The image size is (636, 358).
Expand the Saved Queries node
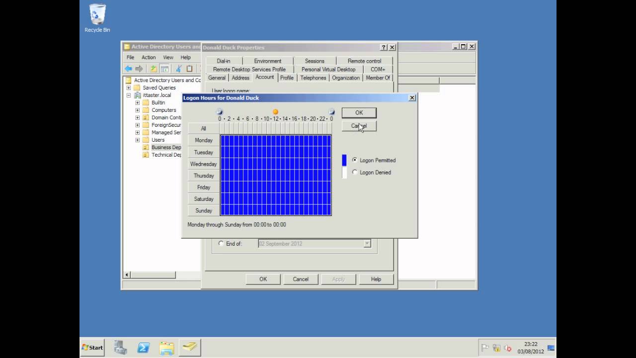128,88
